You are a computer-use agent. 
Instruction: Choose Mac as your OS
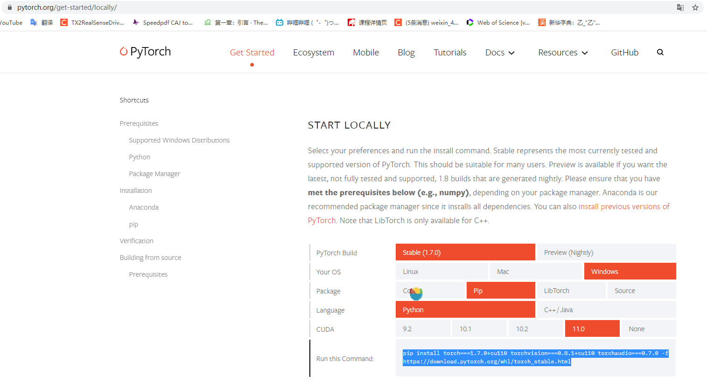(536, 271)
